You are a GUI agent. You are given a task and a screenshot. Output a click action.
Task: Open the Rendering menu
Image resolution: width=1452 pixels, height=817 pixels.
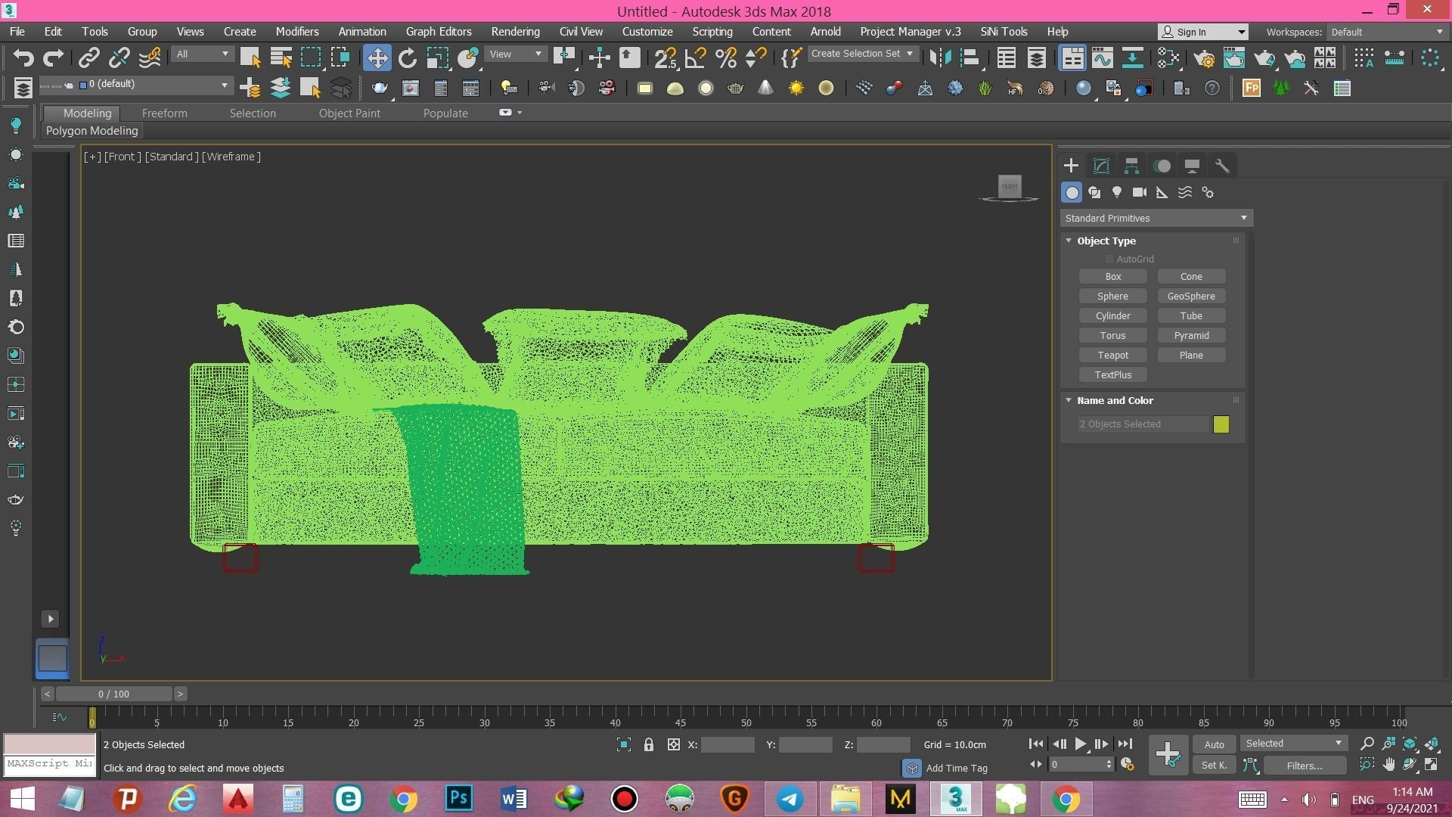coord(515,31)
